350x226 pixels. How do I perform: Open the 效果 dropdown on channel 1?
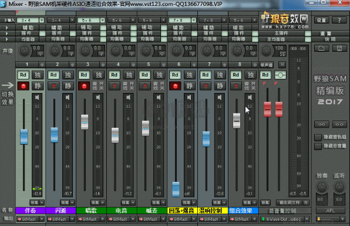point(37,202)
